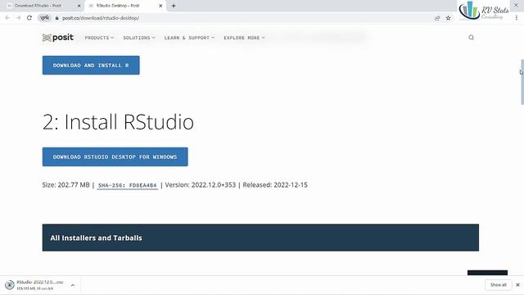The height and width of the screenshot is (295, 524).
Task: Click the 2: Install RStudio heading
Action: coord(118,121)
